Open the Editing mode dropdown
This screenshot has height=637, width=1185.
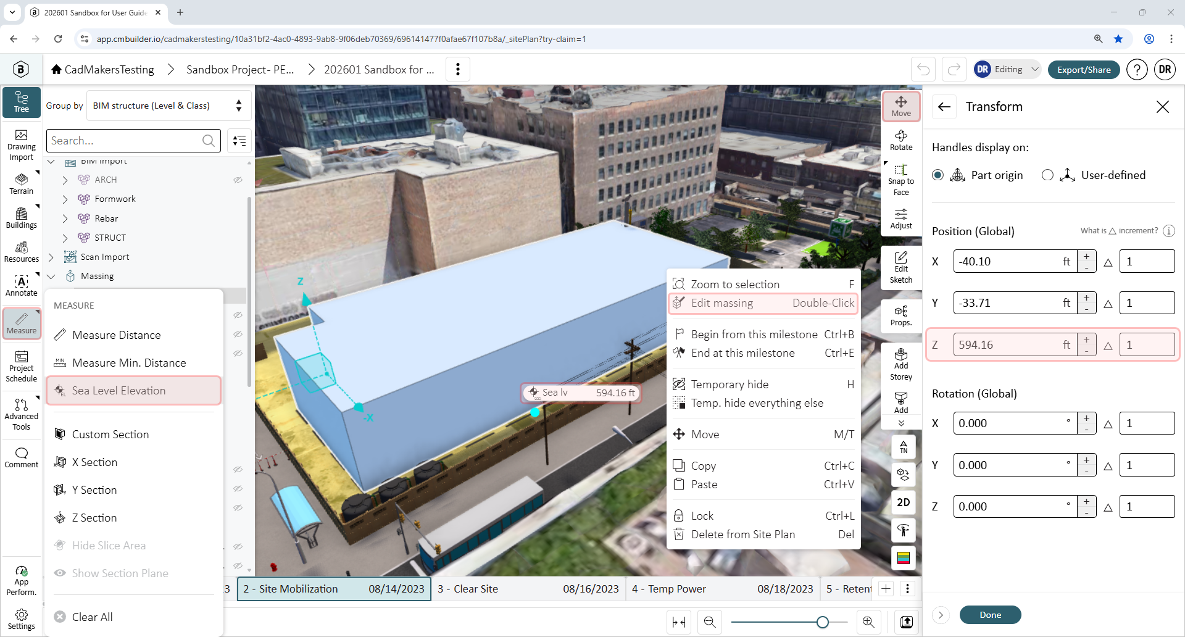coord(1007,69)
